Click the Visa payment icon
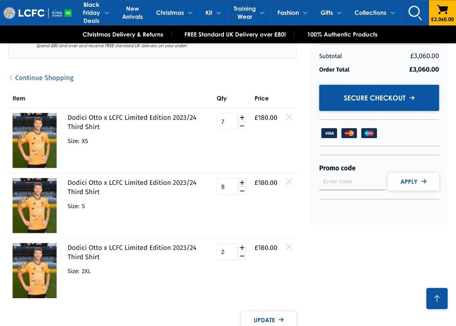 point(329,133)
